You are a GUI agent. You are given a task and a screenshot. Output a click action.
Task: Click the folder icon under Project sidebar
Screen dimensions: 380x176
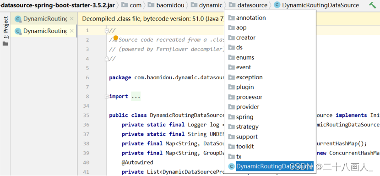[5, 44]
